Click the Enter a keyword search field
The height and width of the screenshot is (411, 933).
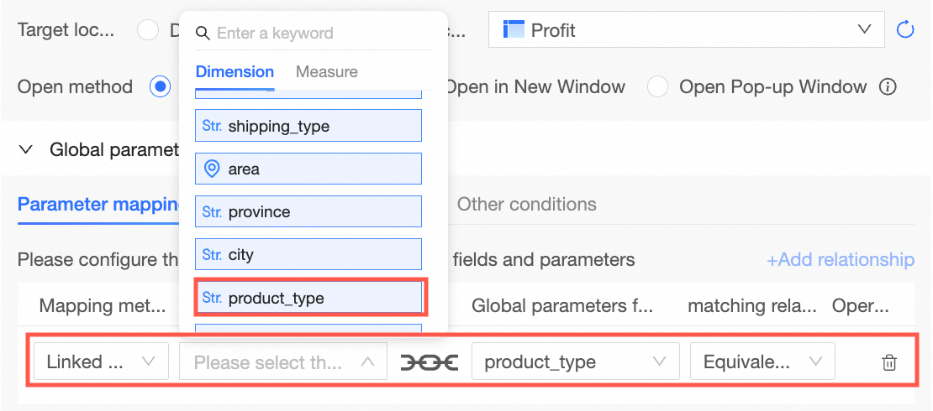pyautogui.click(x=319, y=34)
